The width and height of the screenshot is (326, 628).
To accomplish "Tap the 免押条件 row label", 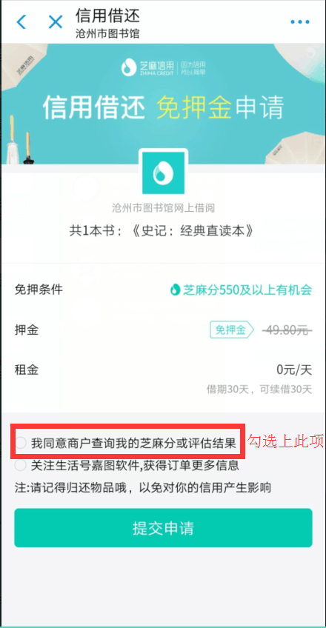I will [39, 290].
